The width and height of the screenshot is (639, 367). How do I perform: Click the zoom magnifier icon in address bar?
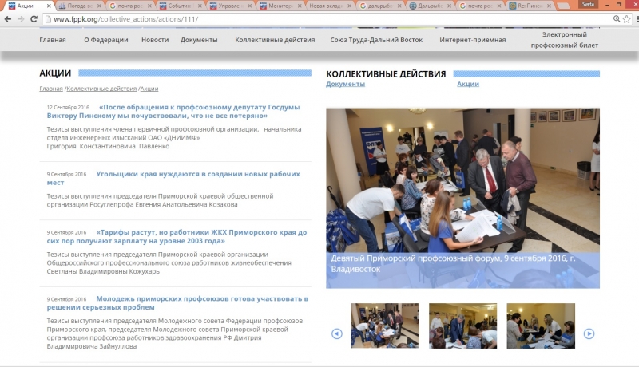tap(616, 18)
